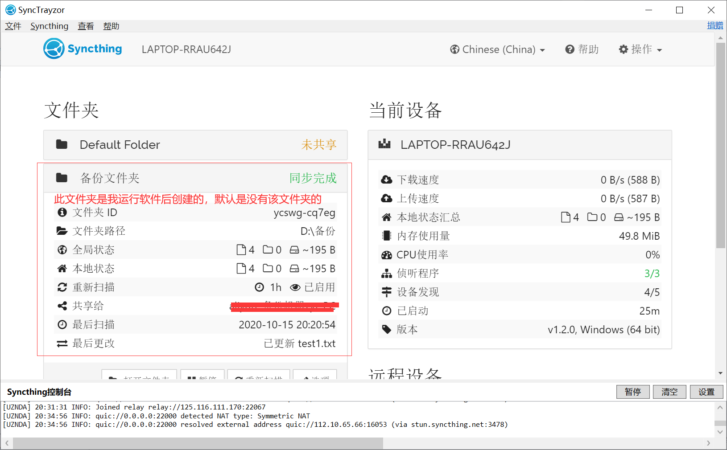Screen dimensions: 727x450
Task: Click the clock icon before 1h
Action: click(x=259, y=287)
